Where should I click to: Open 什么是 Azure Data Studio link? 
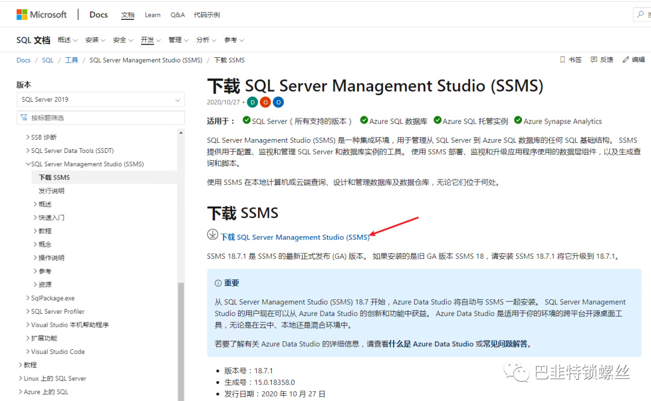(x=431, y=344)
